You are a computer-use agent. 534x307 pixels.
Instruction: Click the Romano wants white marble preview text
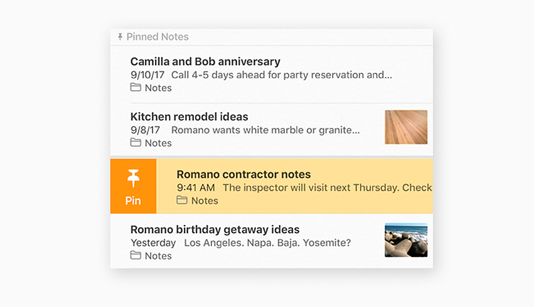coord(265,130)
